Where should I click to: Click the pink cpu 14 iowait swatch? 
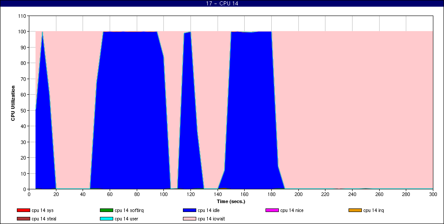pyautogui.click(x=190, y=219)
